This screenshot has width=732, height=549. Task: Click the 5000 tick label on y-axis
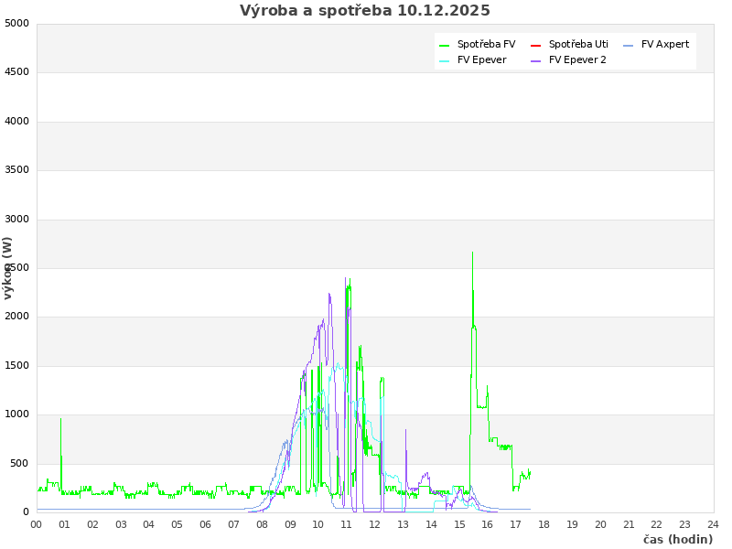16,23
